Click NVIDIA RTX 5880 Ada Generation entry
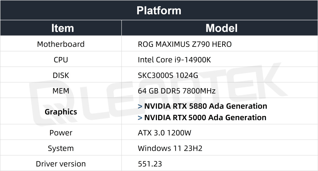Screen dimensions: 318x171 click(x=206, y=106)
